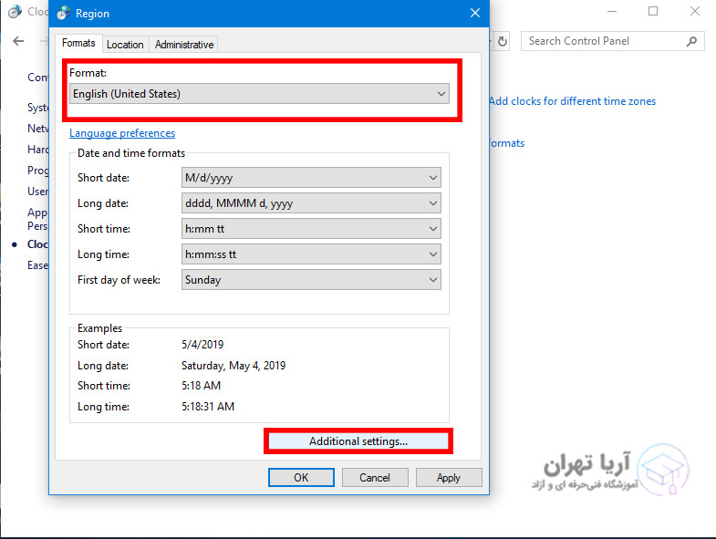The image size is (716, 539).
Task: Open the Format dropdown showing English (United States)
Action: [x=259, y=94]
